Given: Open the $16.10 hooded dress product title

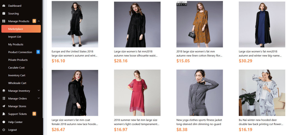Looking at the screenshot, I should (x=75, y=53).
